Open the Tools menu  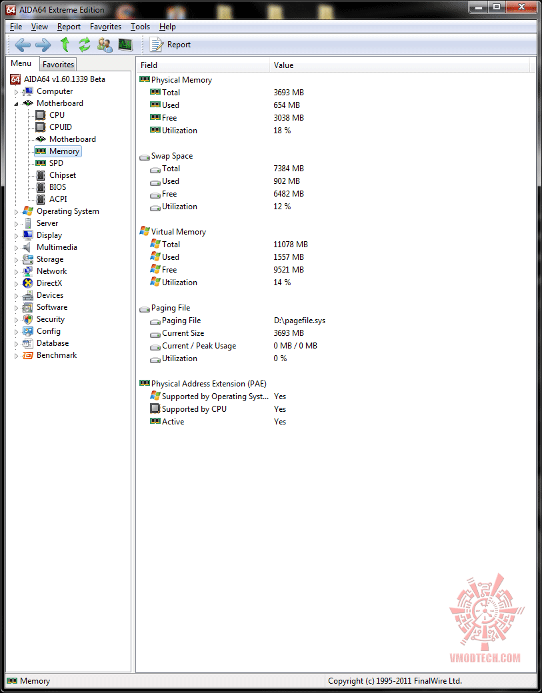click(x=140, y=27)
